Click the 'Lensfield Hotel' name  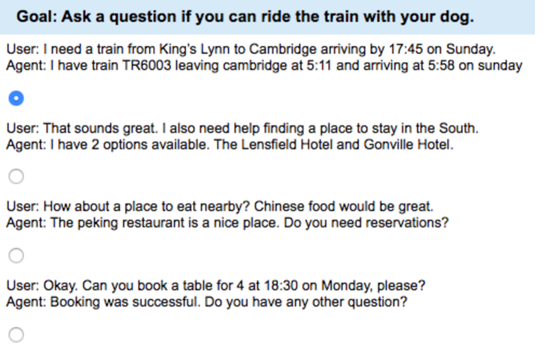[287, 144]
